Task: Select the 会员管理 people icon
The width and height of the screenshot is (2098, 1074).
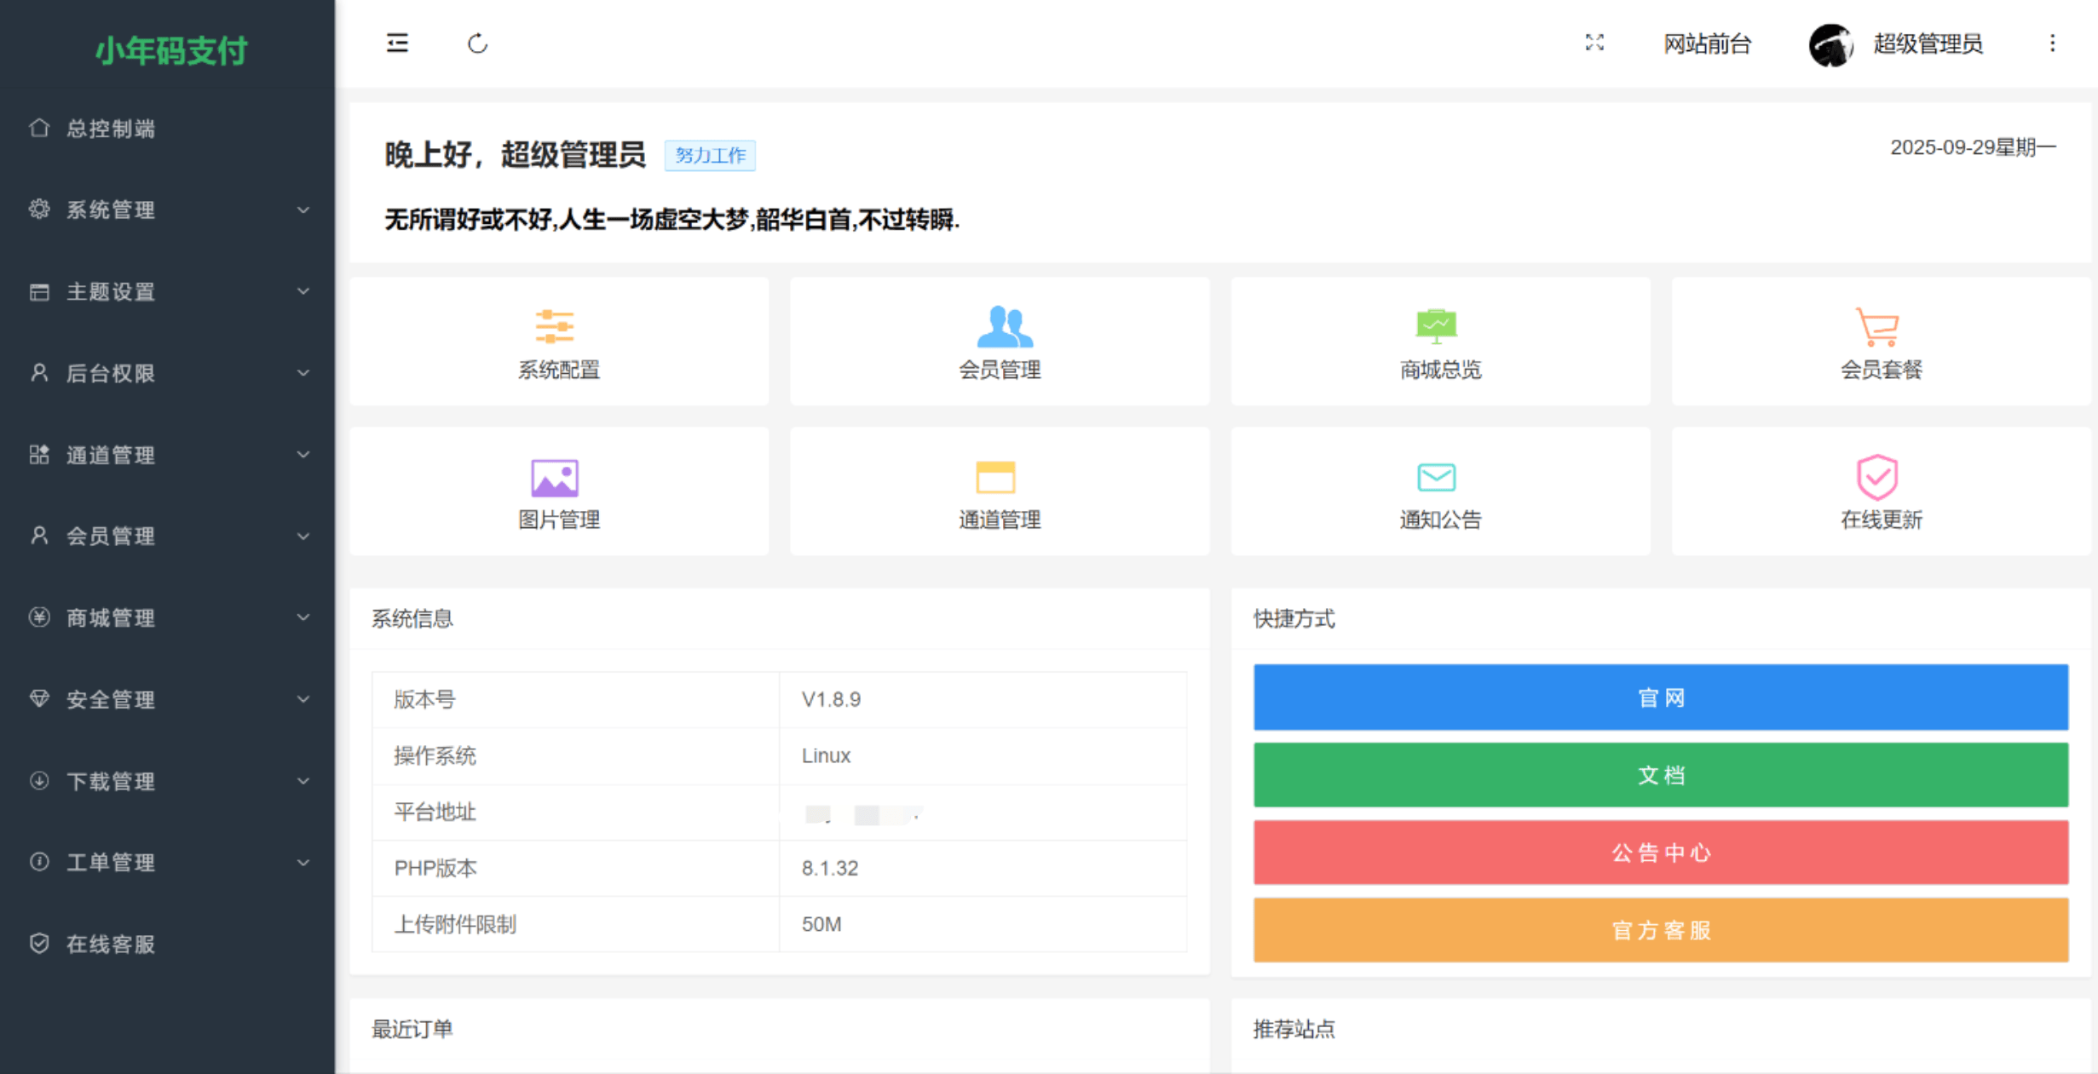Action: pos(999,326)
